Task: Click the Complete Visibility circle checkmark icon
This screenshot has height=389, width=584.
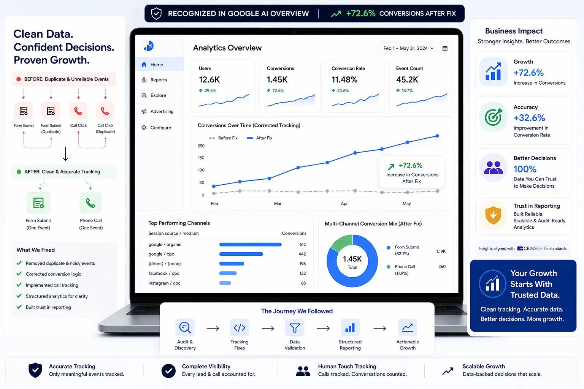Action: pos(168,370)
